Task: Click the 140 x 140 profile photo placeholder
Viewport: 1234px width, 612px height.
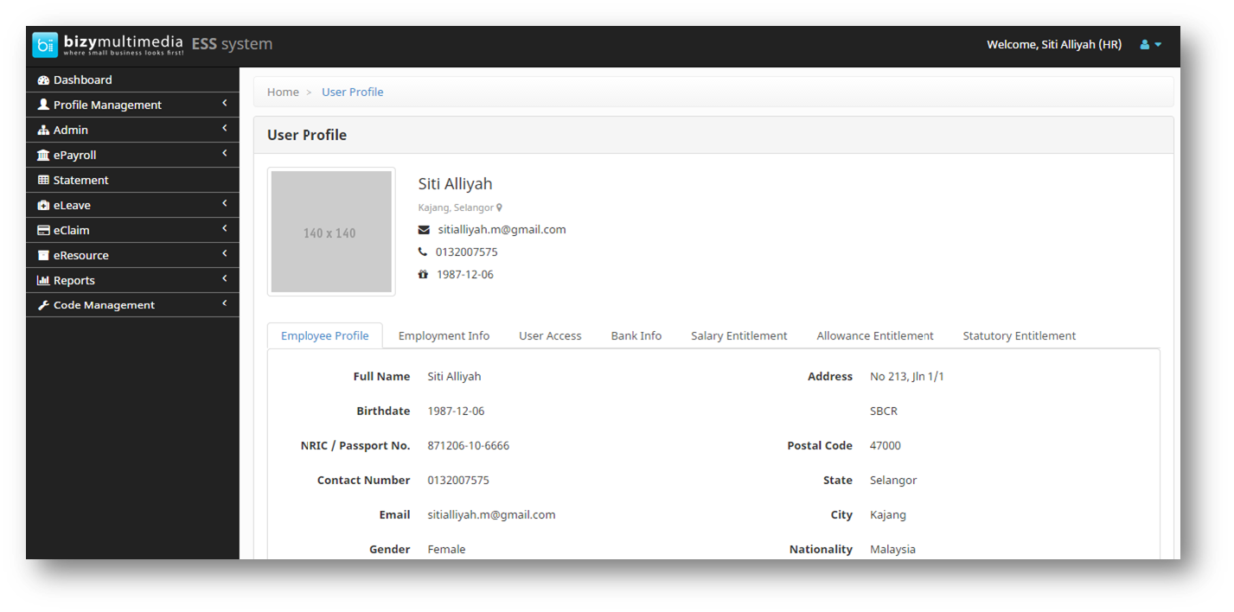Action: pyautogui.click(x=330, y=232)
